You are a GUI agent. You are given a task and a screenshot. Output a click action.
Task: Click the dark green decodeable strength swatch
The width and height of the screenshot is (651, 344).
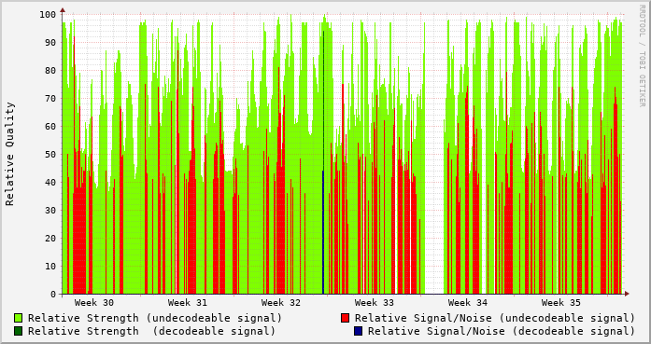(19, 331)
